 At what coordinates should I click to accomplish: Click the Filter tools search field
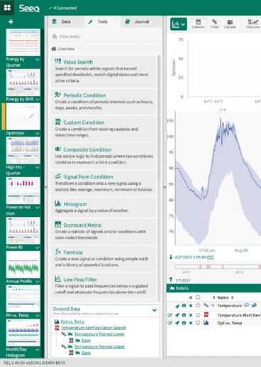pos(105,36)
